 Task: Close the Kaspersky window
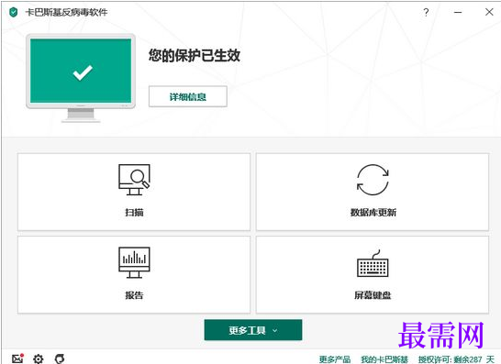click(489, 12)
